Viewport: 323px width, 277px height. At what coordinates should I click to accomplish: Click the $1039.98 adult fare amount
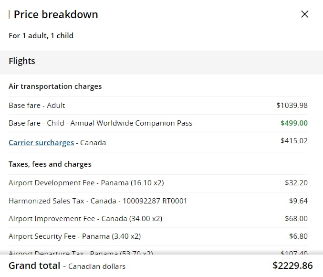(292, 106)
